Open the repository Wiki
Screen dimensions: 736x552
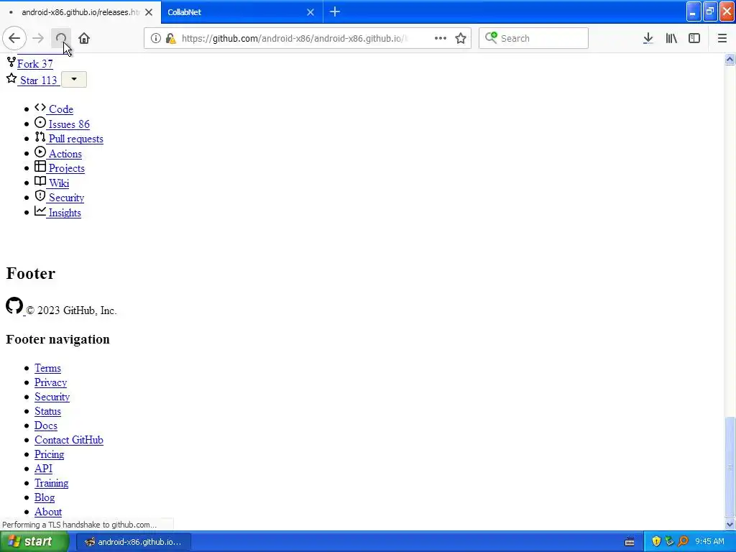pyautogui.click(x=59, y=183)
